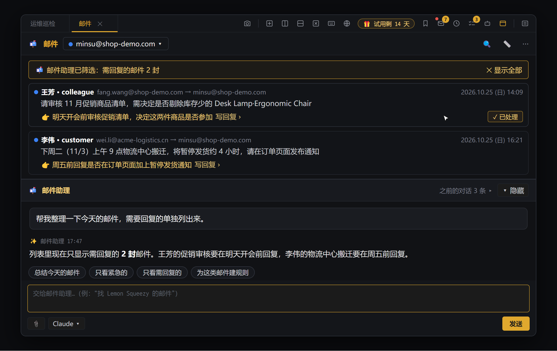
Task: Click the close pane X-box icon
Action: click(x=316, y=24)
